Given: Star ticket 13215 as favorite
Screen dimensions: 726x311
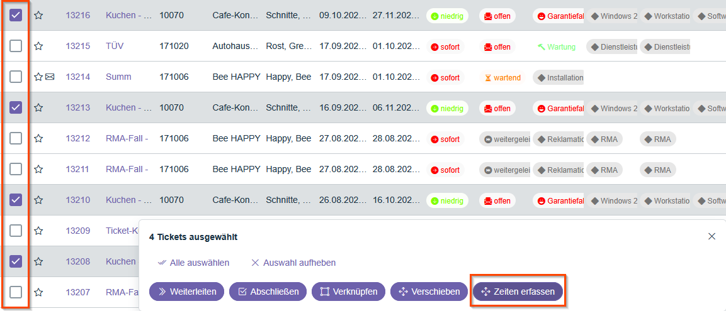Looking at the screenshot, I should coord(38,46).
